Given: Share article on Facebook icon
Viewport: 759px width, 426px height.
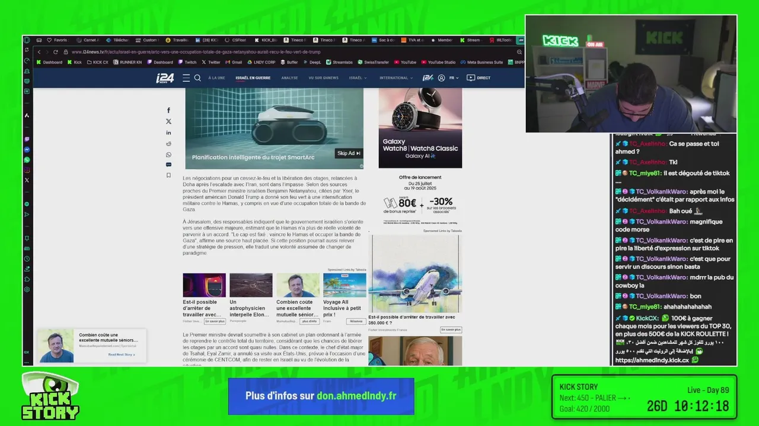Looking at the screenshot, I should click(168, 111).
